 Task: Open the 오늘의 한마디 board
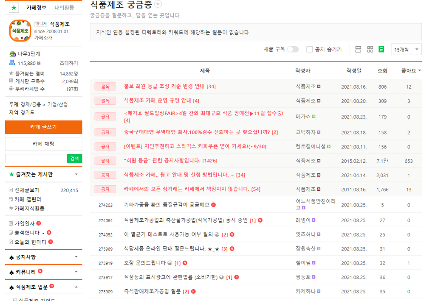30,242
